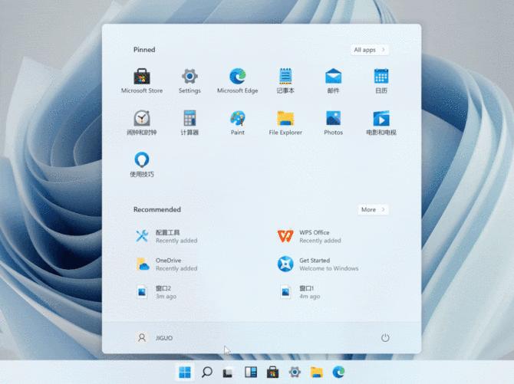Open recommended Get Started item
The height and width of the screenshot is (384, 514).
click(x=318, y=264)
